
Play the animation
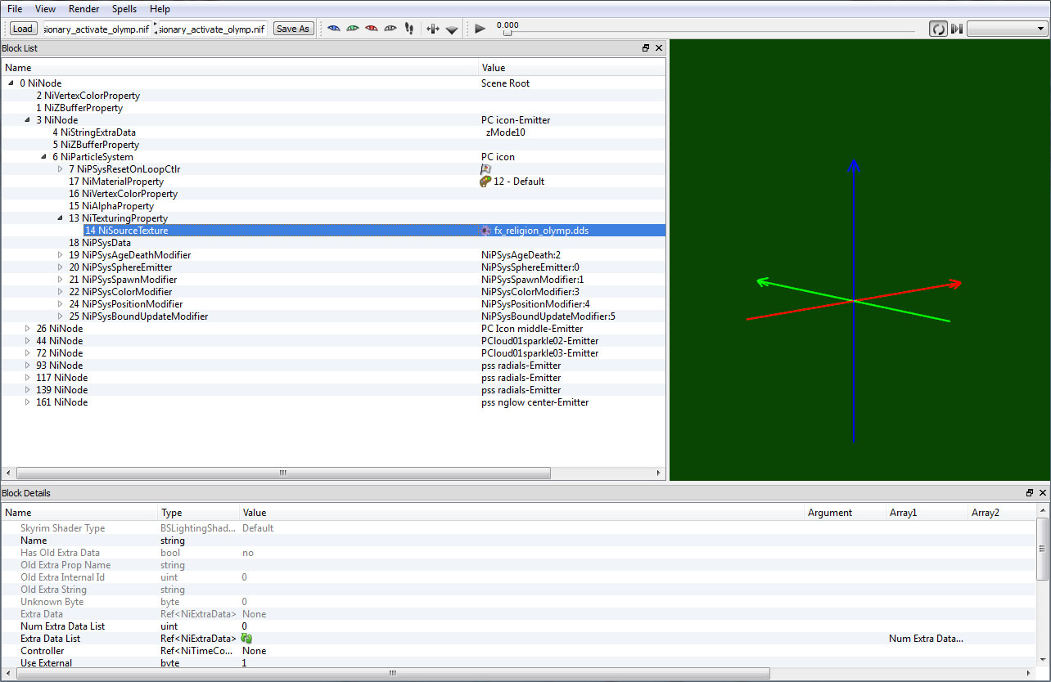pos(480,29)
